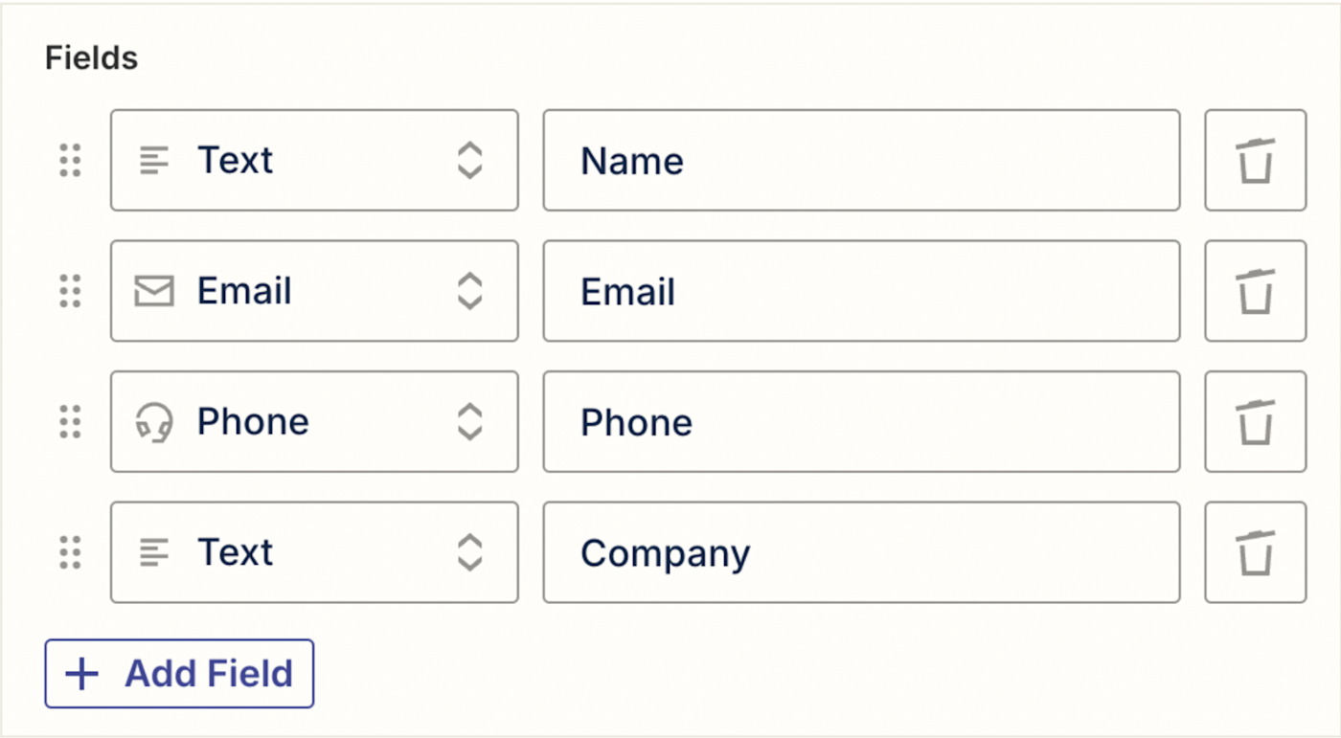Click the headset icon in Phone type selector

(153, 422)
